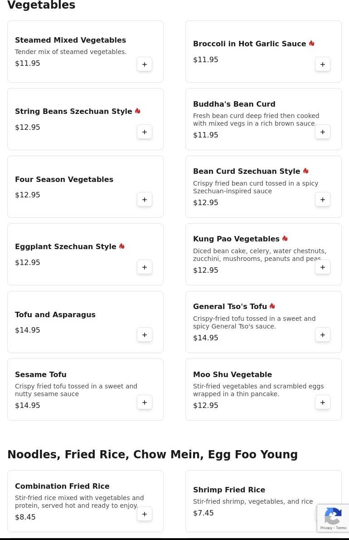Add Kung Pao Vegetables to order
Screen dimensions: 349x540
(323, 267)
